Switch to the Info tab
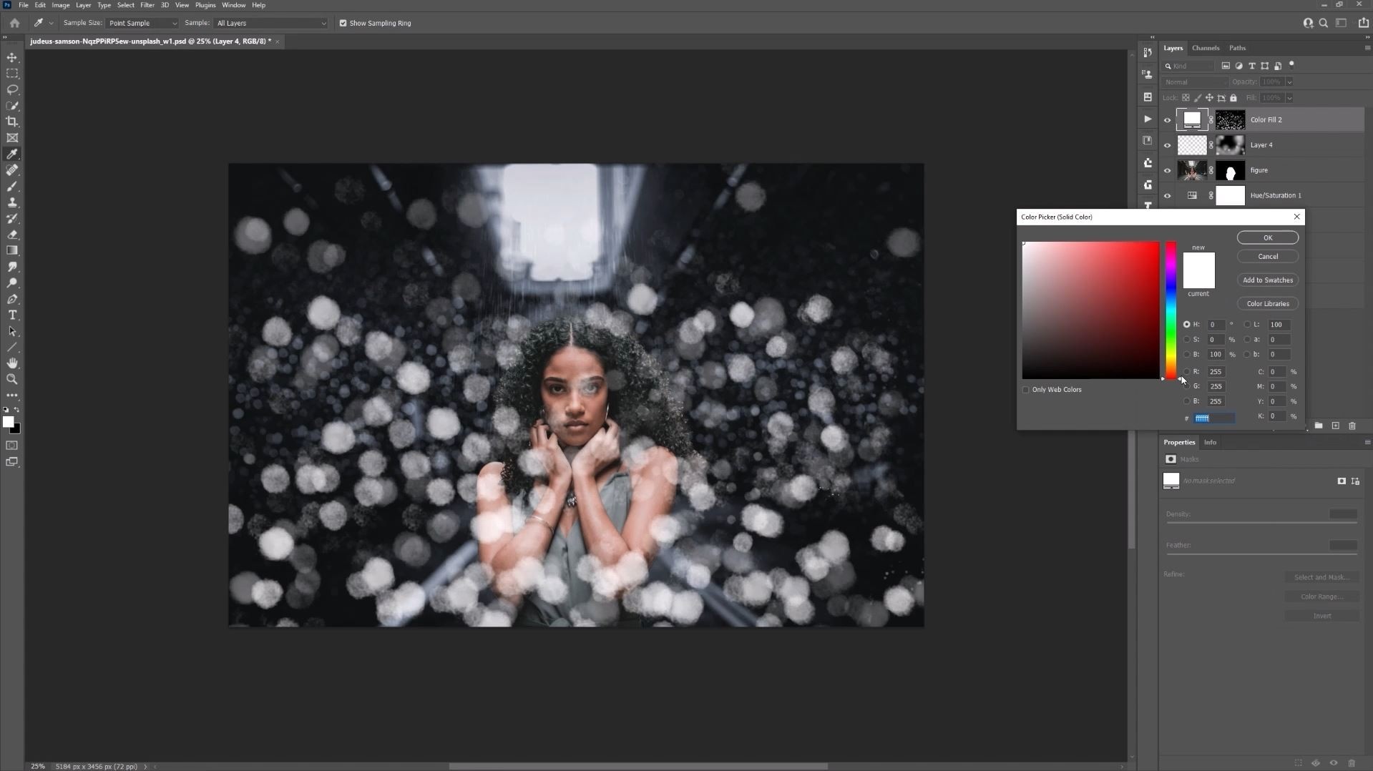Viewport: 1373px width, 771px height. pos(1210,442)
